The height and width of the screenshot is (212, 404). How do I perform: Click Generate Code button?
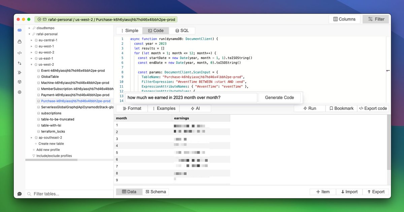(279, 97)
